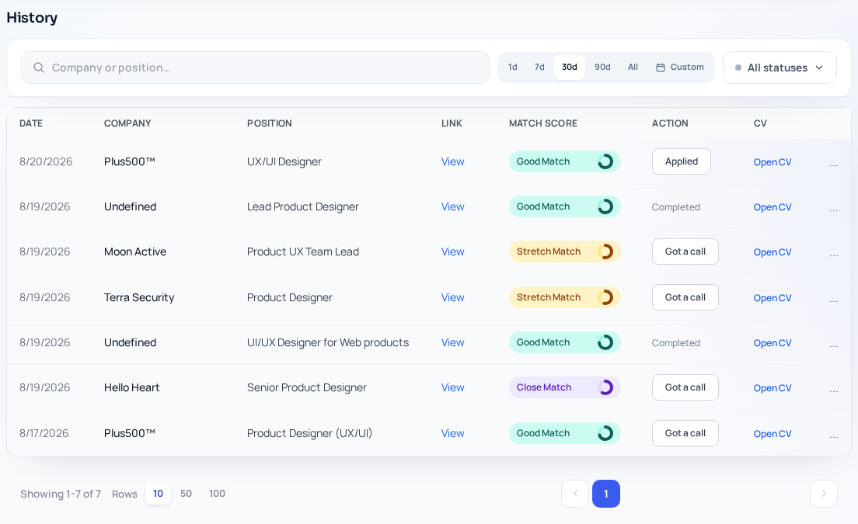Open more options for UI/UX Designer for Web products row

coord(833,345)
